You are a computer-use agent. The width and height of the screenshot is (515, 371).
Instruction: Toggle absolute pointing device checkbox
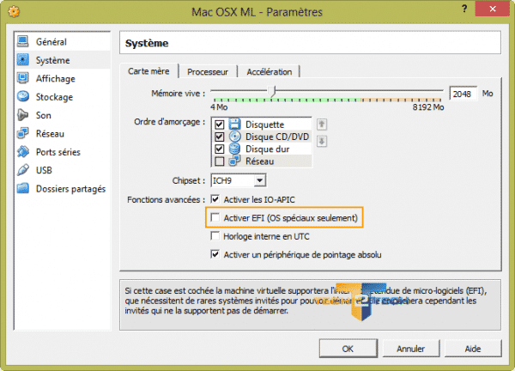(215, 254)
